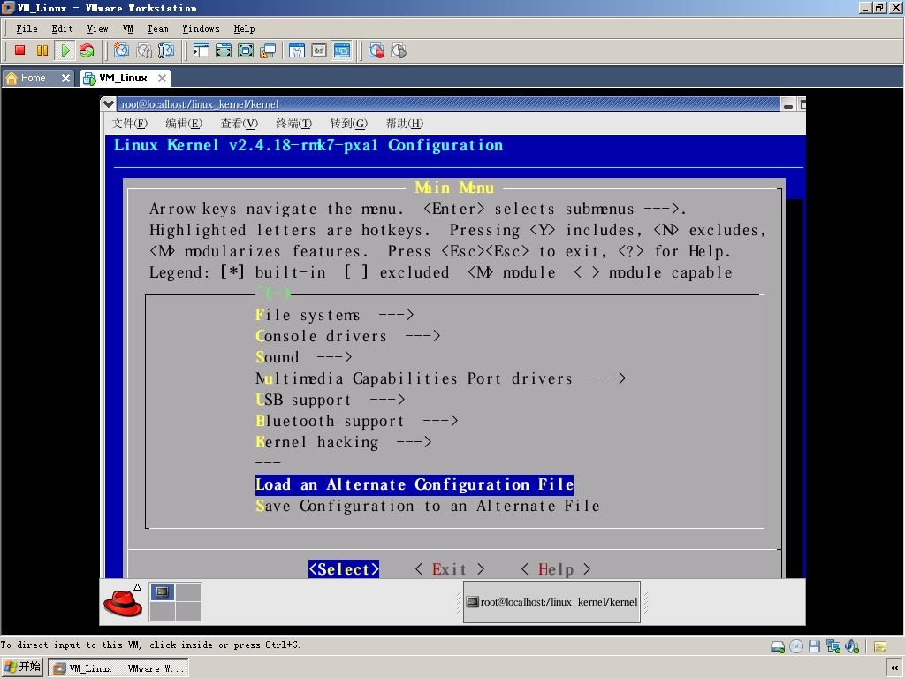Open the VM menu
905x679 pixels.
click(x=127, y=28)
